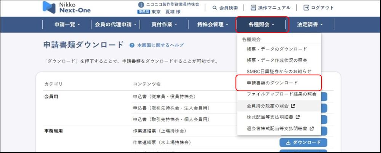
Task: Open the 操作マニュアル manual icon
Action: 253,8
